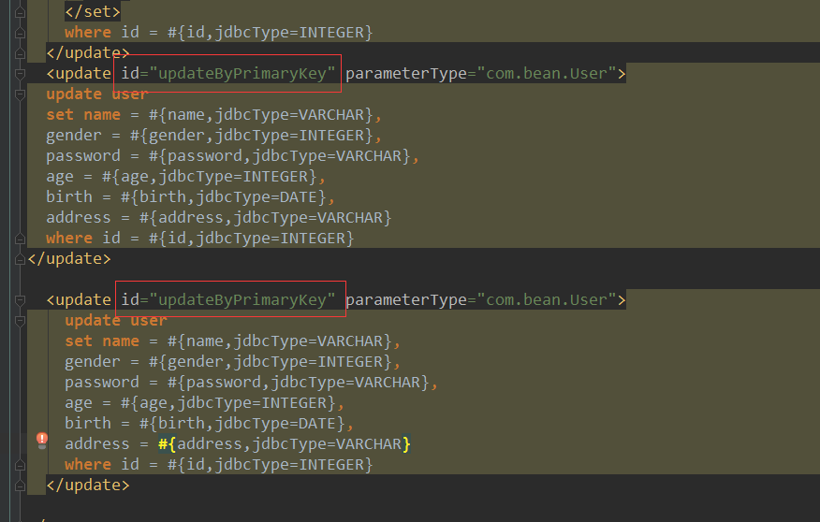Screen dimensions: 820x522
Task: Collapse the lower updateByPrimaryKey update tag fold
Action: (20, 300)
